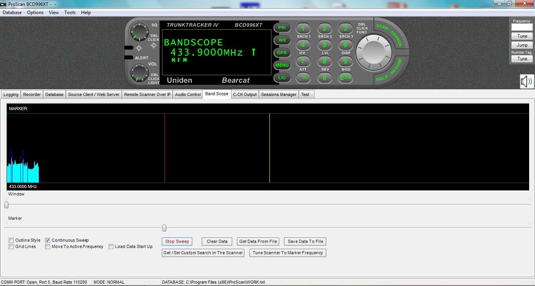Click the E Yes keypad button
This screenshot has width=535, height=286.
[x=345, y=78]
